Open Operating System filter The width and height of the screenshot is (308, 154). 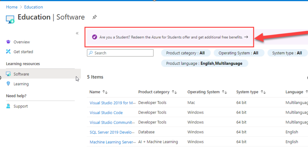coord(239,53)
